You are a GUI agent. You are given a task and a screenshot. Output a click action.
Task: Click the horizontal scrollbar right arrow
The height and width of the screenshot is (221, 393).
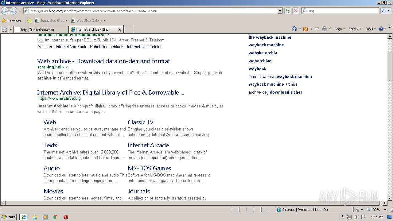[385, 203]
